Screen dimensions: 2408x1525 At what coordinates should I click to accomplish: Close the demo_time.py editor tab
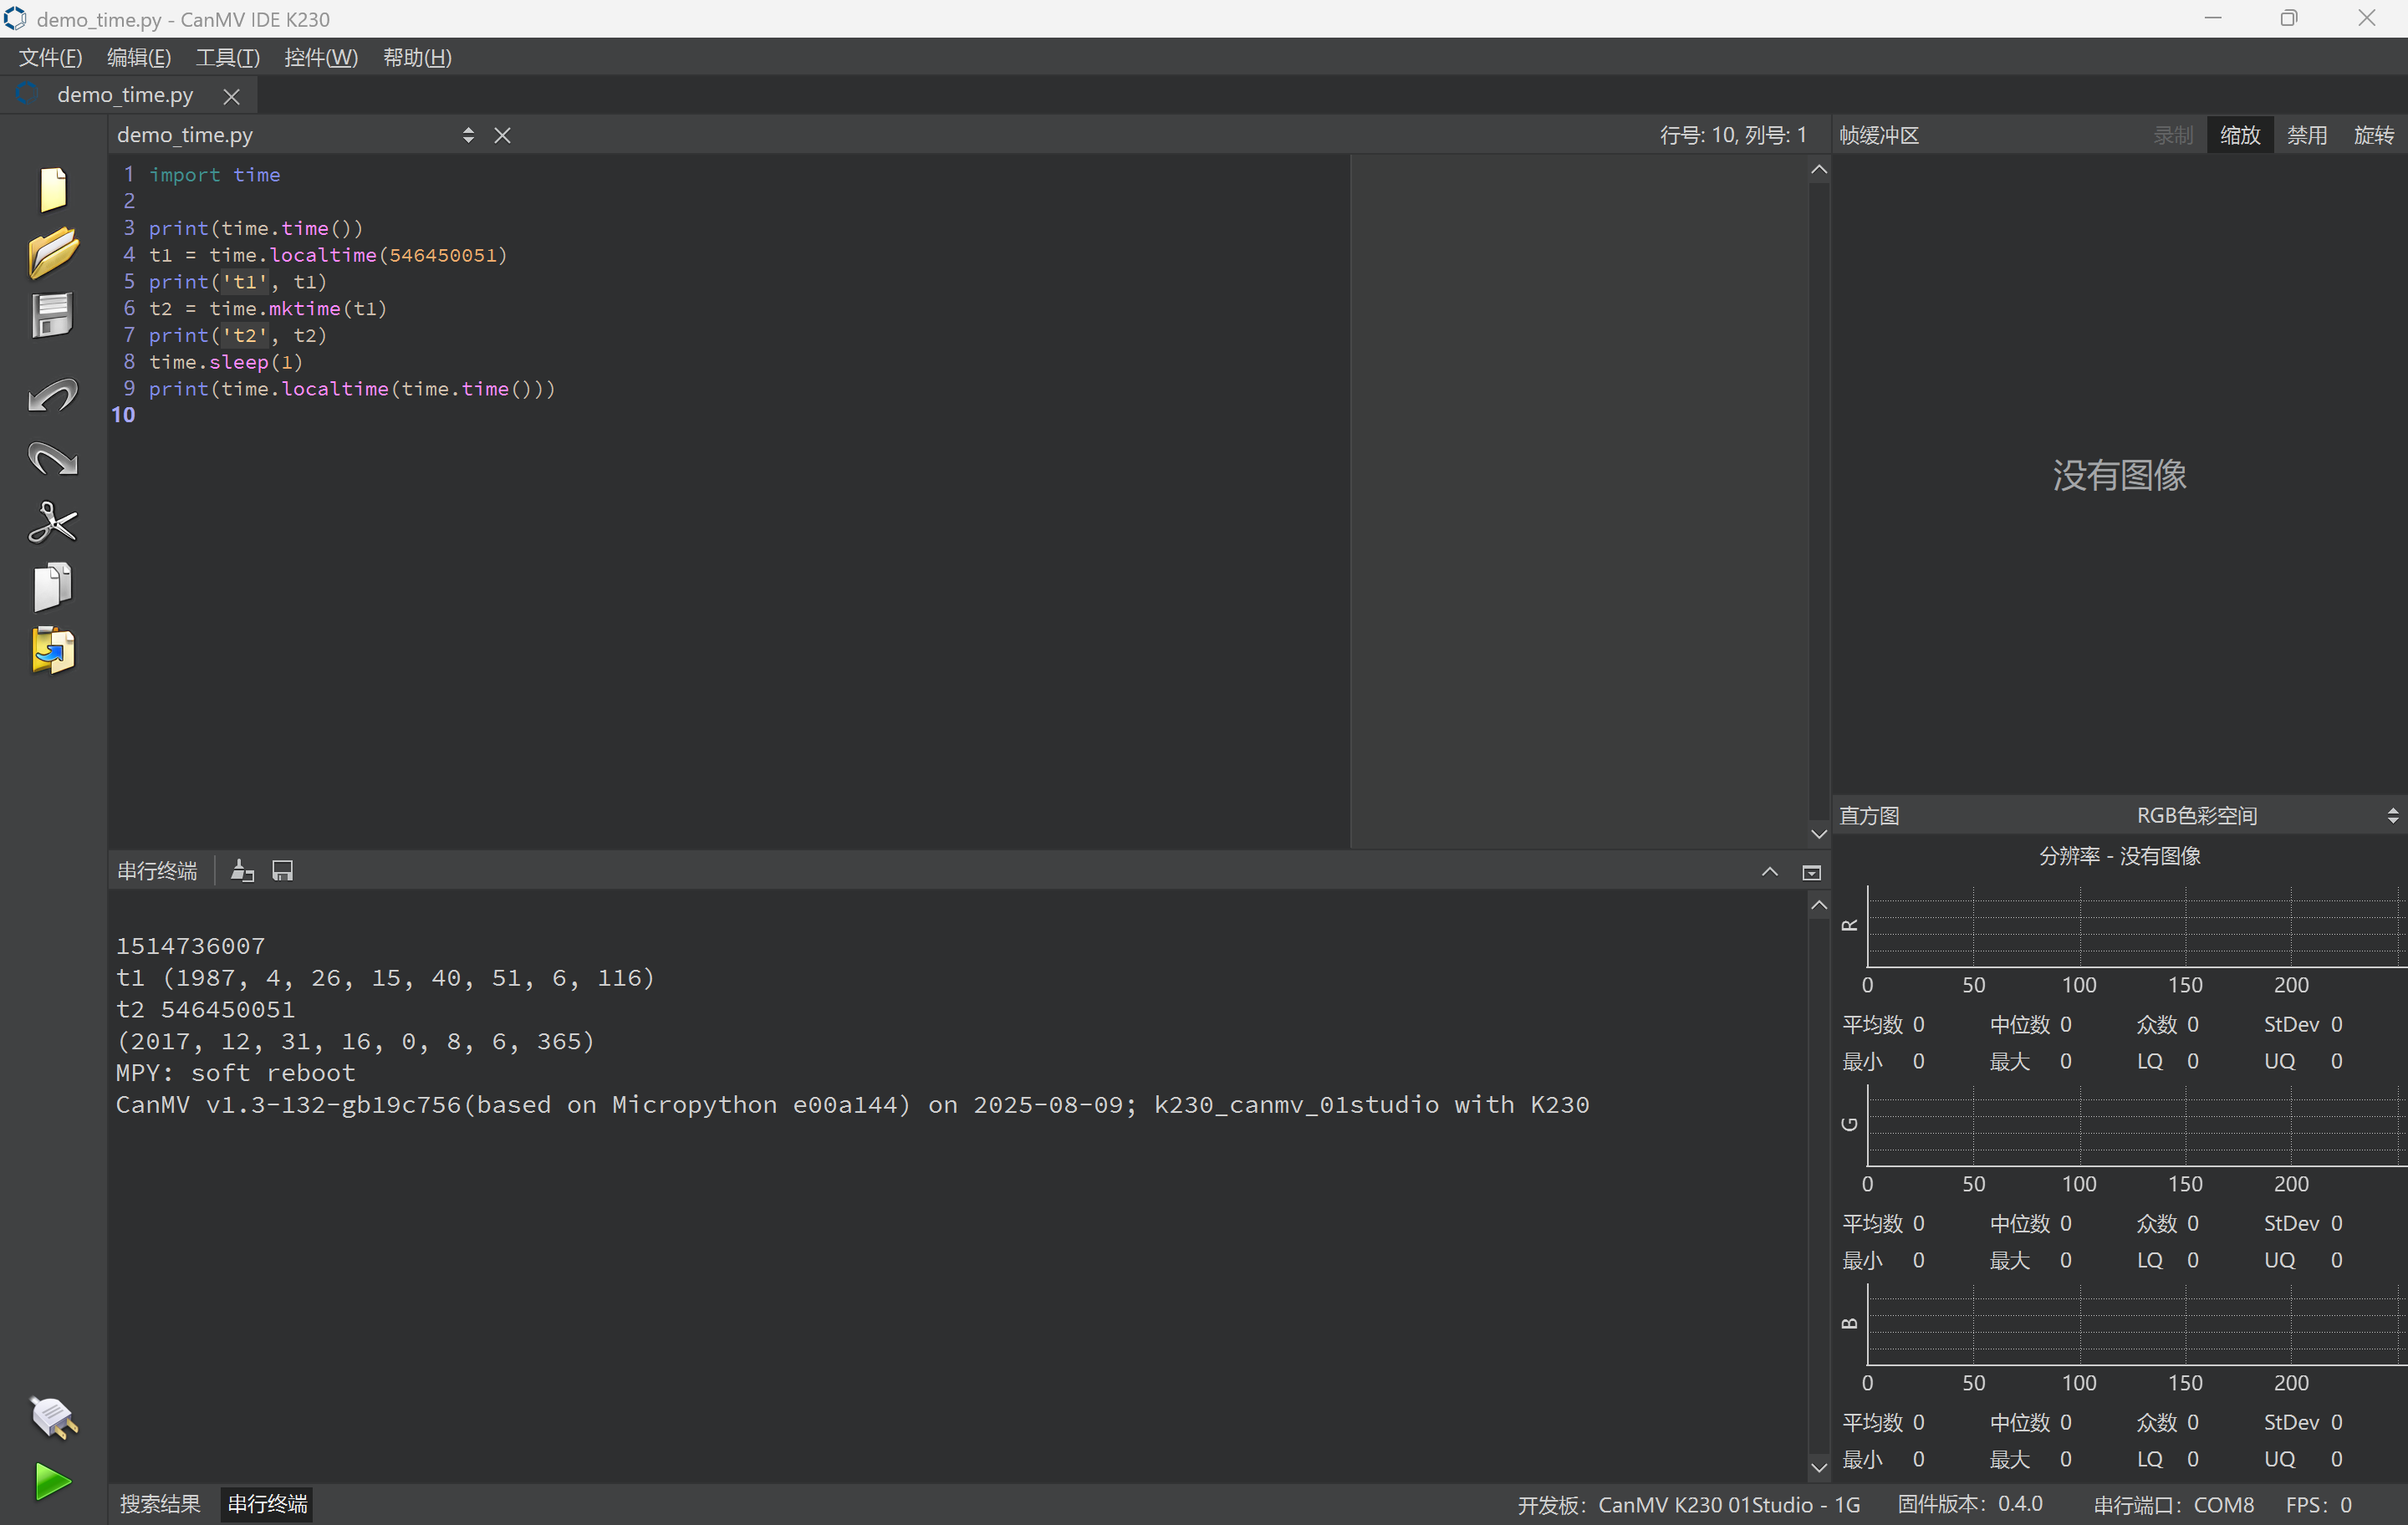click(x=231, y=96)
